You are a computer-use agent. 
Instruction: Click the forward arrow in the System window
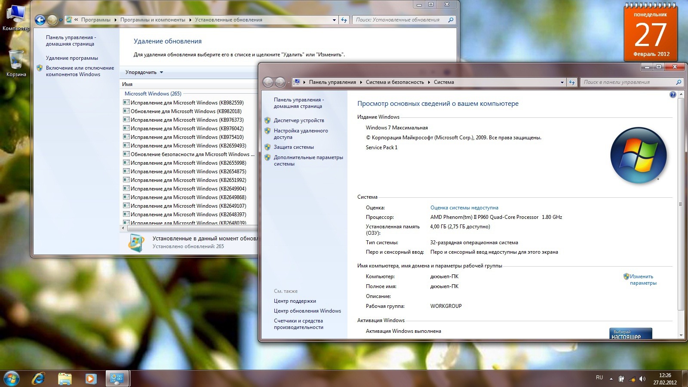280,82
